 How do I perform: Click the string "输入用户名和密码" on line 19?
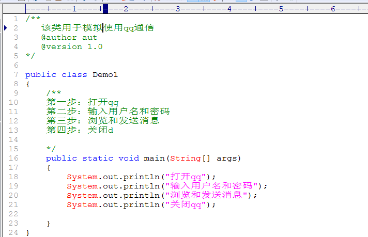pos(211,186)
